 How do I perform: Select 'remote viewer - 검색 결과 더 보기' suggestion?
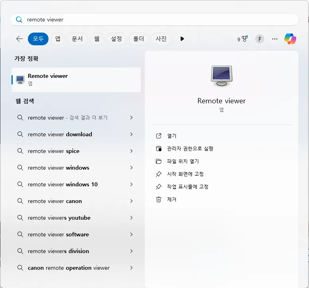(x=76, y=118)
